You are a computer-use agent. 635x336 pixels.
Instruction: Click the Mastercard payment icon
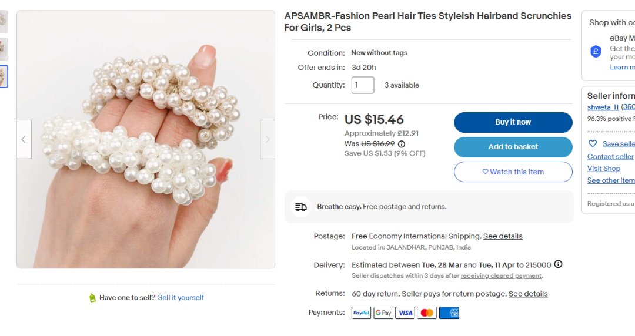[427, 313]
